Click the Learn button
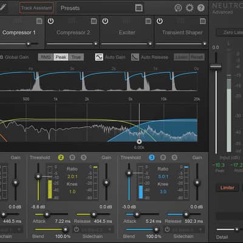243x243 pixels. tap(182, 57)
